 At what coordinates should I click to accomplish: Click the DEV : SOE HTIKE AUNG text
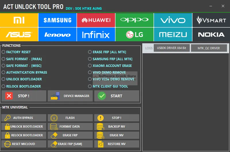(84, 9)
